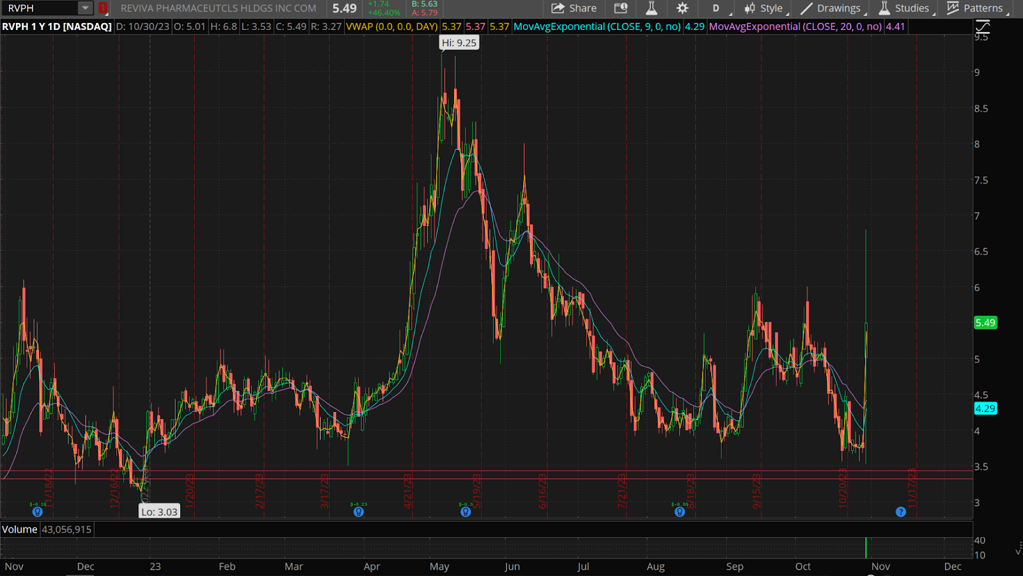Select the cyan MovAvgExponential 9 study label
This screenshot has height=576, width=1023.
[597, 27]
